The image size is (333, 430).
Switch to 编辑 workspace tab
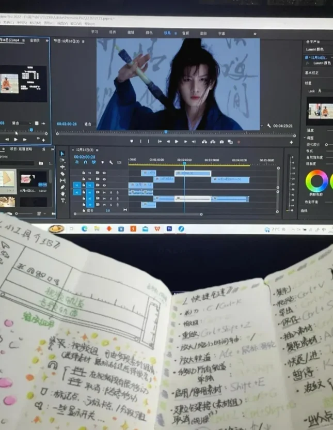(x=131, y=33)
